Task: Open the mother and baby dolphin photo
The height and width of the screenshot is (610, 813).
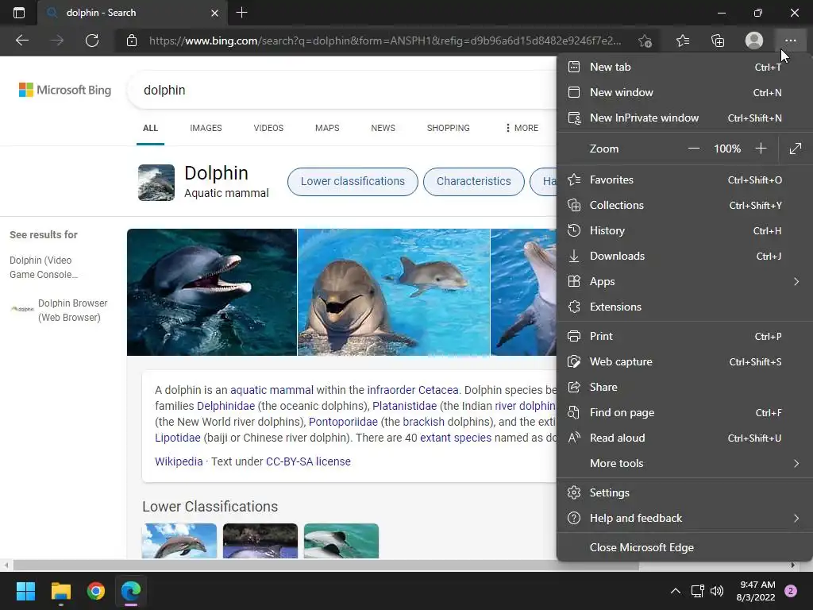Action: [x=394, y=292]
